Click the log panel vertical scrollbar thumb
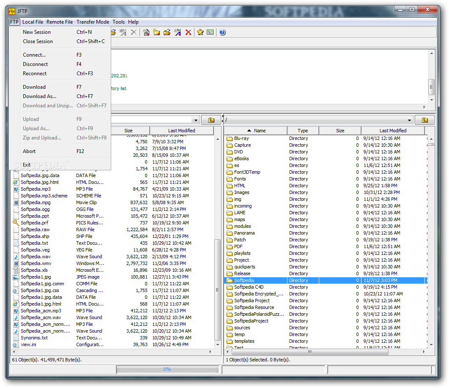449x388 pixels. pos(431,87)
